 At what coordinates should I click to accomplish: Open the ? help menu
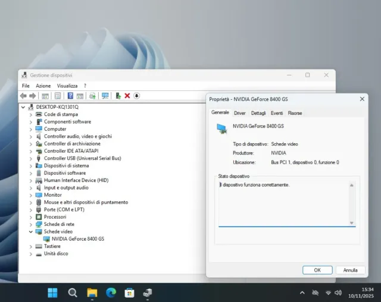click(85, 86)
